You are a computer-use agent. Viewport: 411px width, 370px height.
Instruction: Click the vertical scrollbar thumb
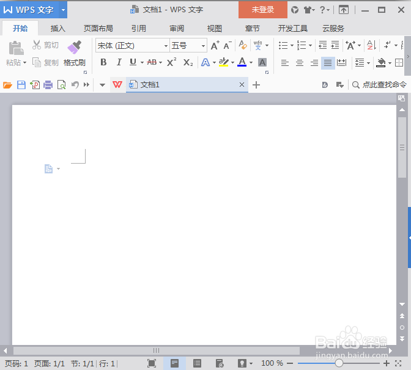[x=402, y=148]
